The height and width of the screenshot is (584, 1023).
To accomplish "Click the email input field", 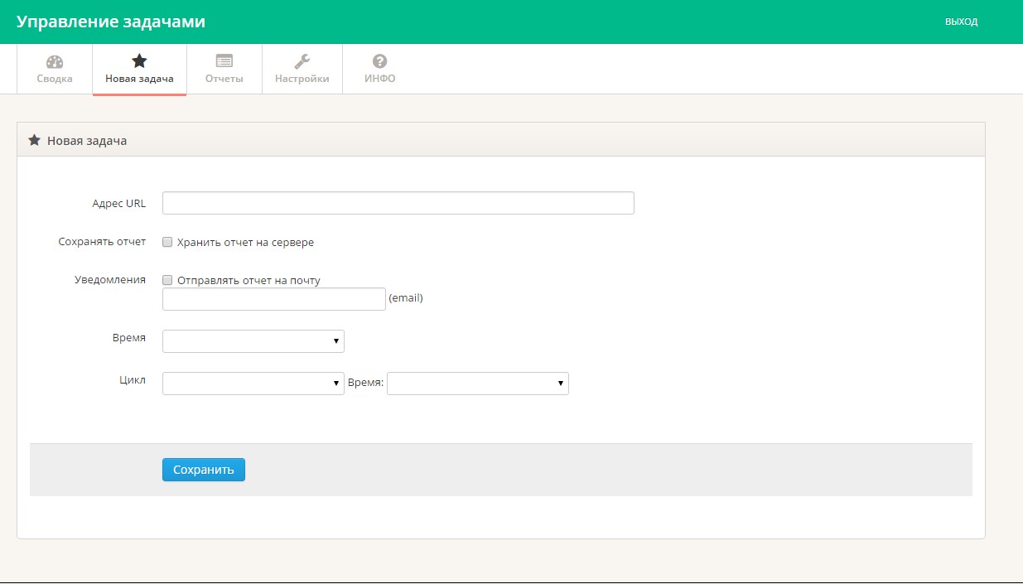I will coord(274,299).
